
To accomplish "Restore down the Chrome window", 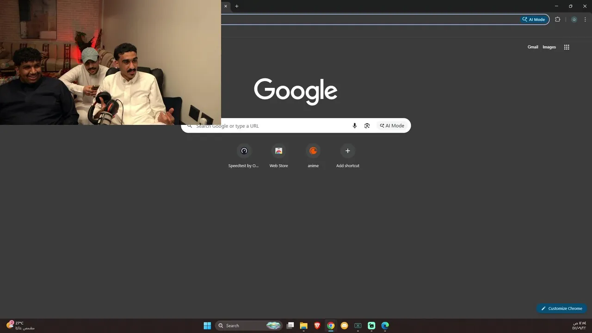I will (570, 6).
